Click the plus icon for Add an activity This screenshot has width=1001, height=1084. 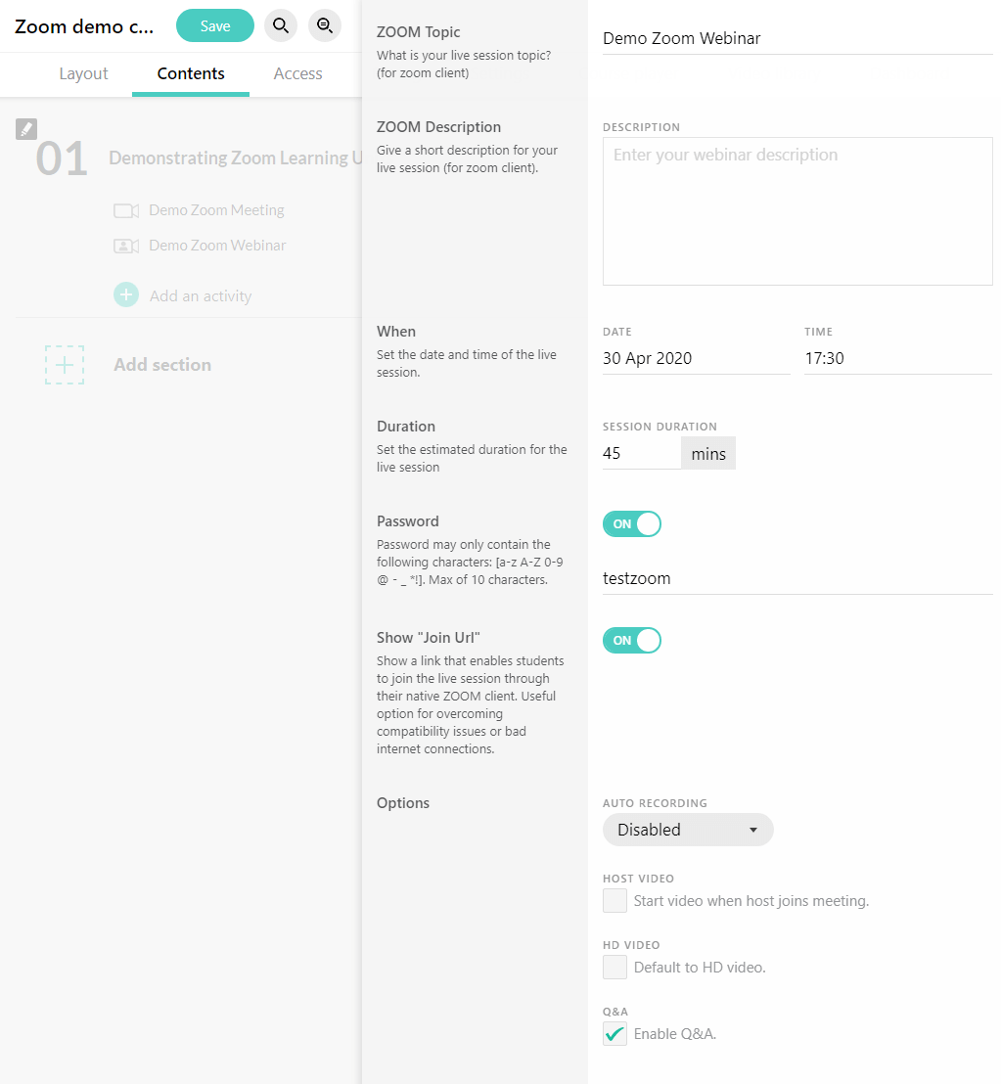tap(126, 295)
